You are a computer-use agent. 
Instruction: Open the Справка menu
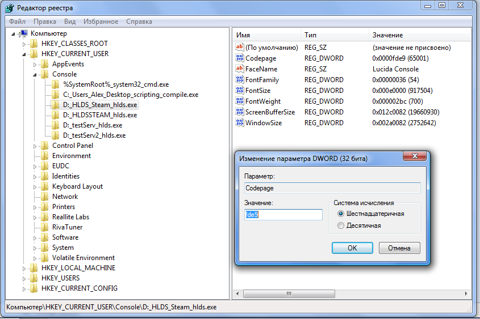139,22
